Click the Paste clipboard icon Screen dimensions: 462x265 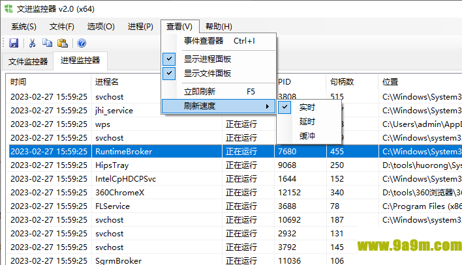63,43
